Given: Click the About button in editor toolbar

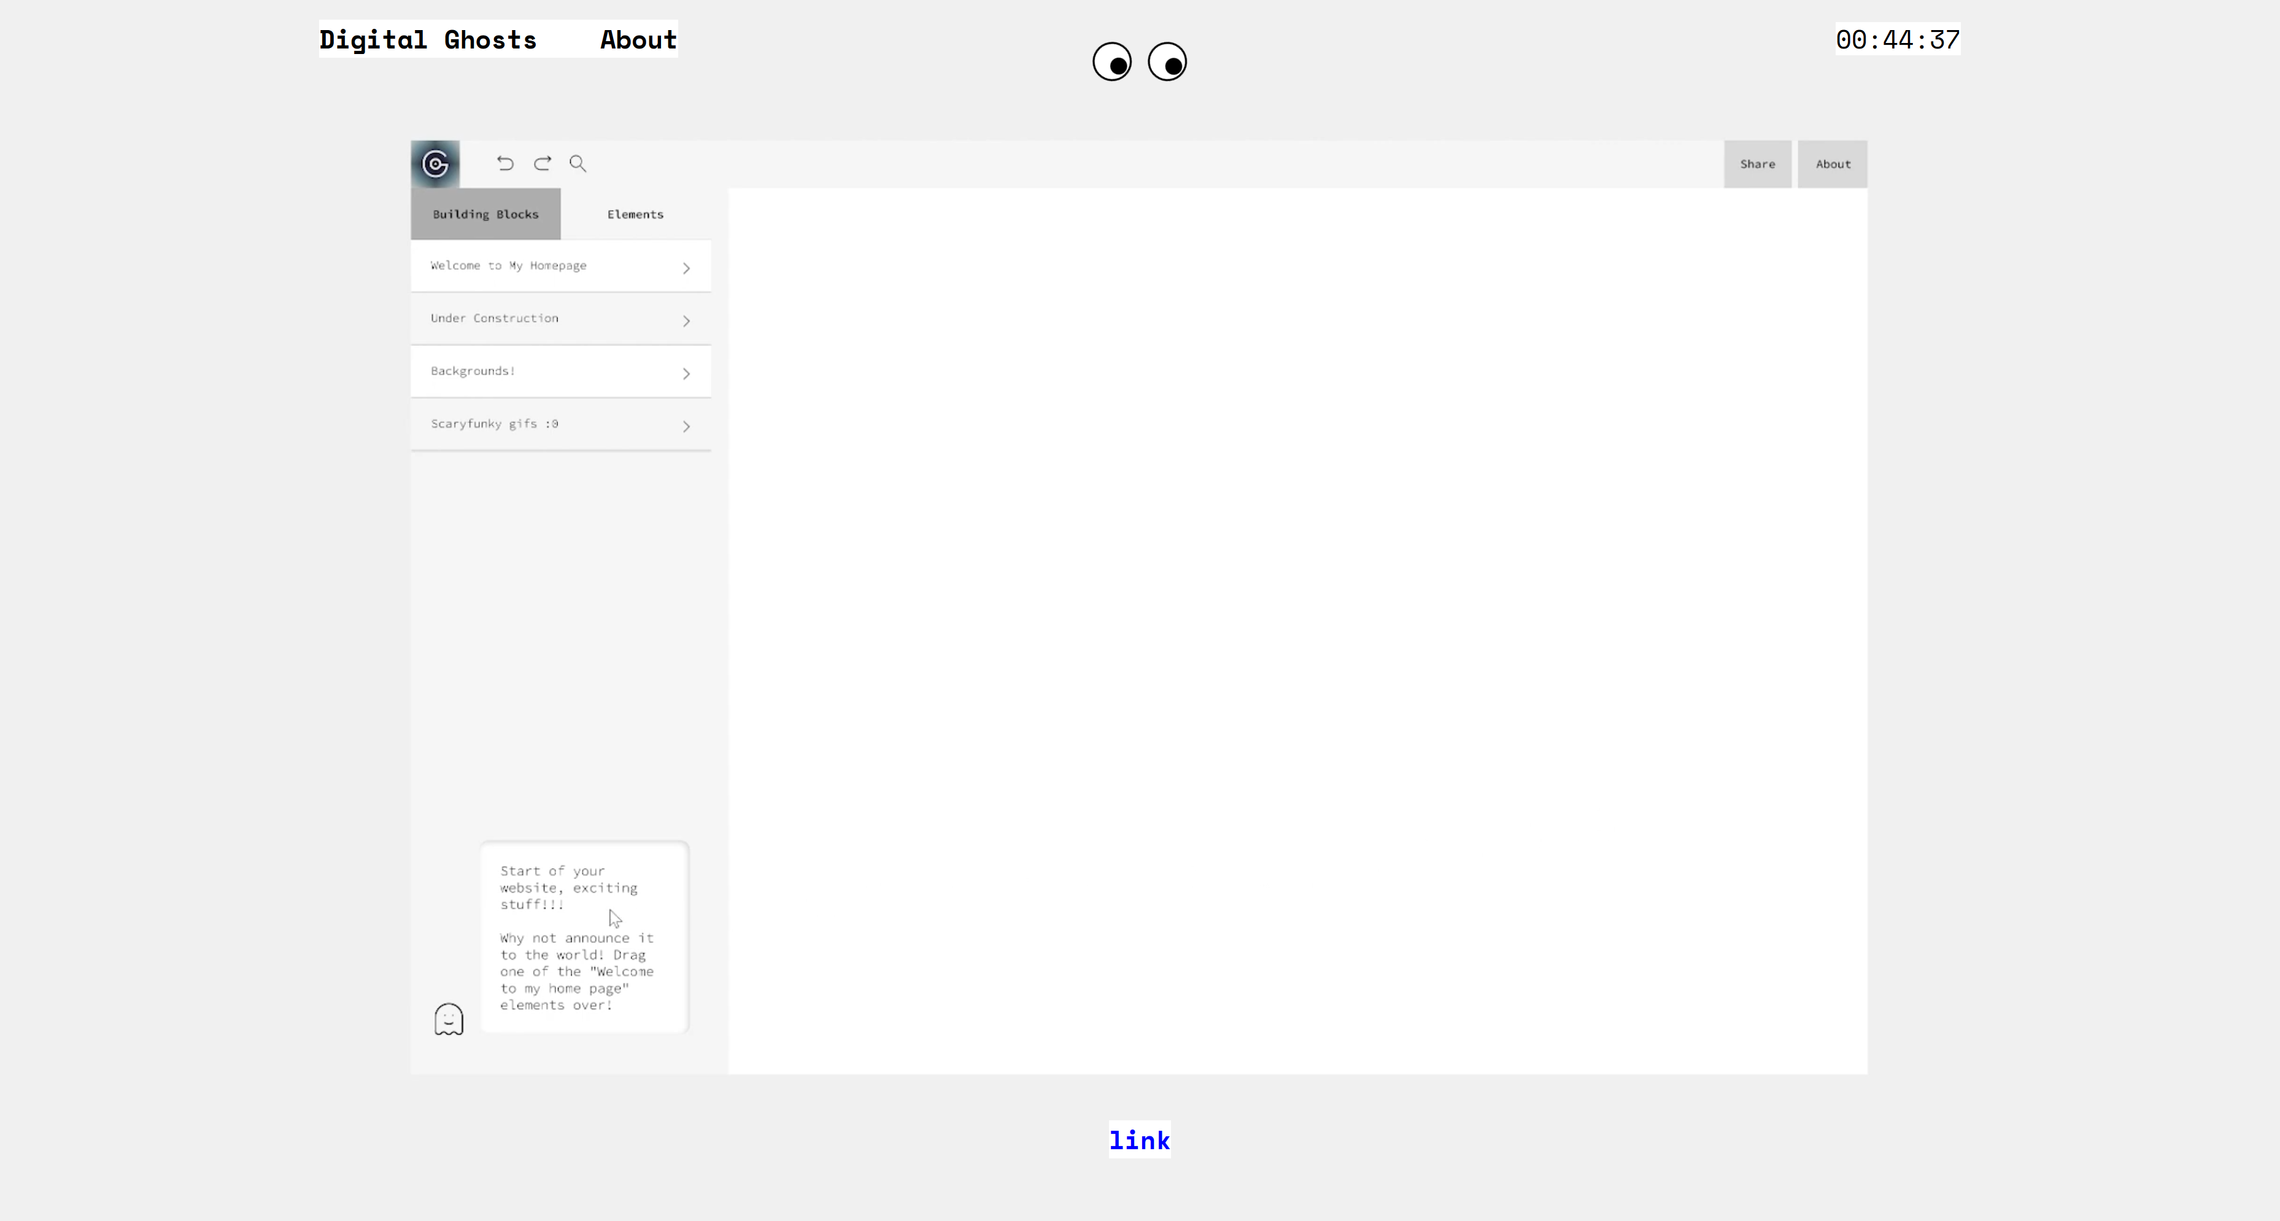Looking at the screenshot, I should tap(1832, 164).
